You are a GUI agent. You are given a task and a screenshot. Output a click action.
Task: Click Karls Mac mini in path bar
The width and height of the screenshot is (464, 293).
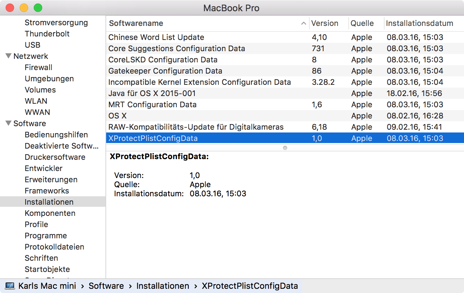(x=47, y=286)
